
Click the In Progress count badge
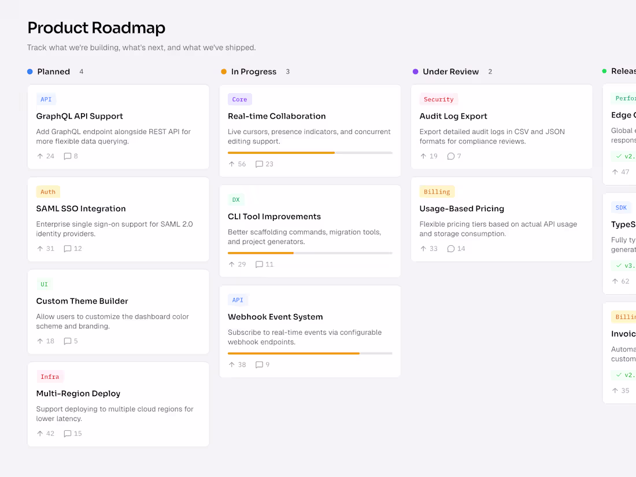click(287, 72)
